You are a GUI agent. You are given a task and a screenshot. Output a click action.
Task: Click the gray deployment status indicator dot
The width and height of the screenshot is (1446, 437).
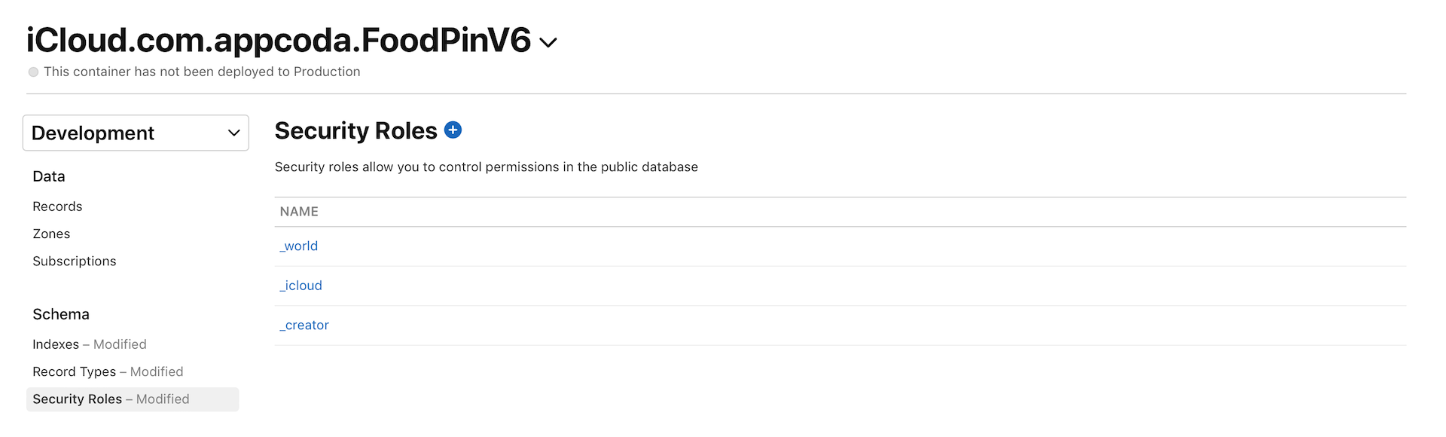tap(33, 72)
